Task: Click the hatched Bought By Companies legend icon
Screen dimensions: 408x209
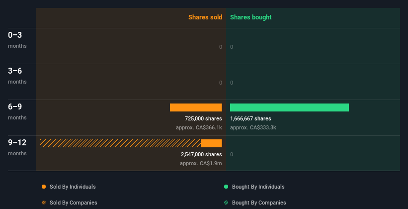Action: click(x=226, y=203)
